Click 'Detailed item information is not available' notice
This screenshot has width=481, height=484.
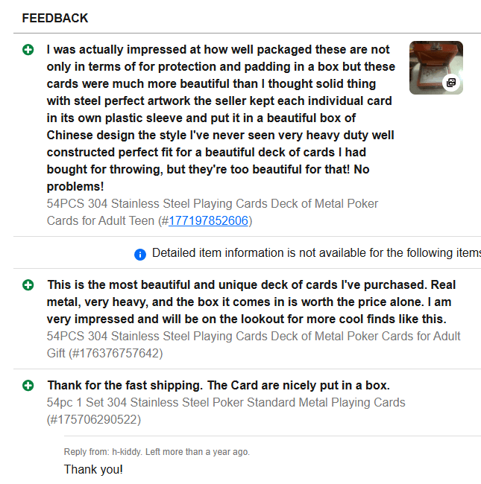point(316,253)
